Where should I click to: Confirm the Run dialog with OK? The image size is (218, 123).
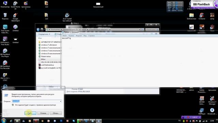pyautogui.click(x=30, y=113)
